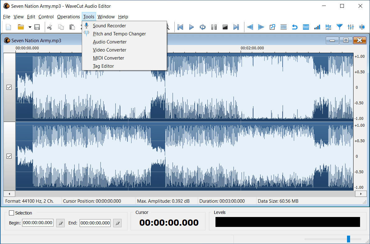Click the End time input field
This screenshot has height=244, width=370.
(95, 223)
